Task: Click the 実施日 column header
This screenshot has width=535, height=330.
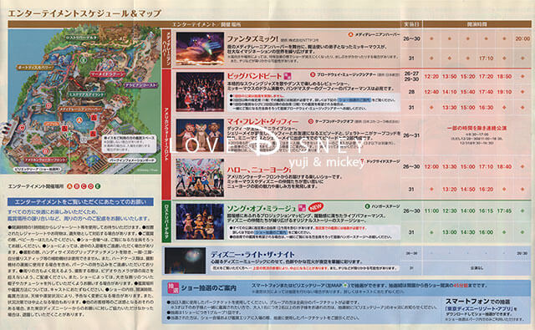Action: point(411,24)
